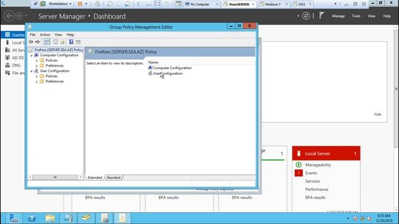Open Performance in Local Server tile
The image size is (399, 224).
(317, 189)
